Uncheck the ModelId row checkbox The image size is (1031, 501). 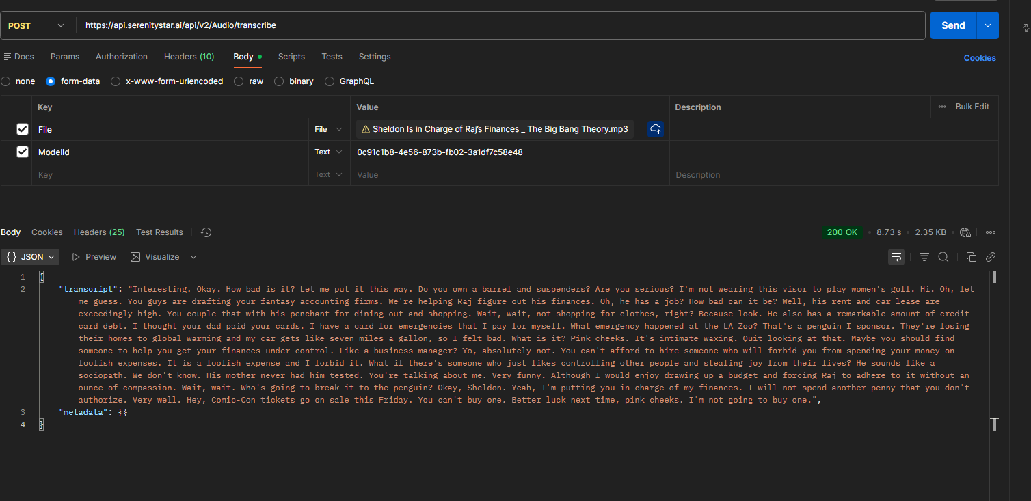pyautogui.click(x=23, y=152)
